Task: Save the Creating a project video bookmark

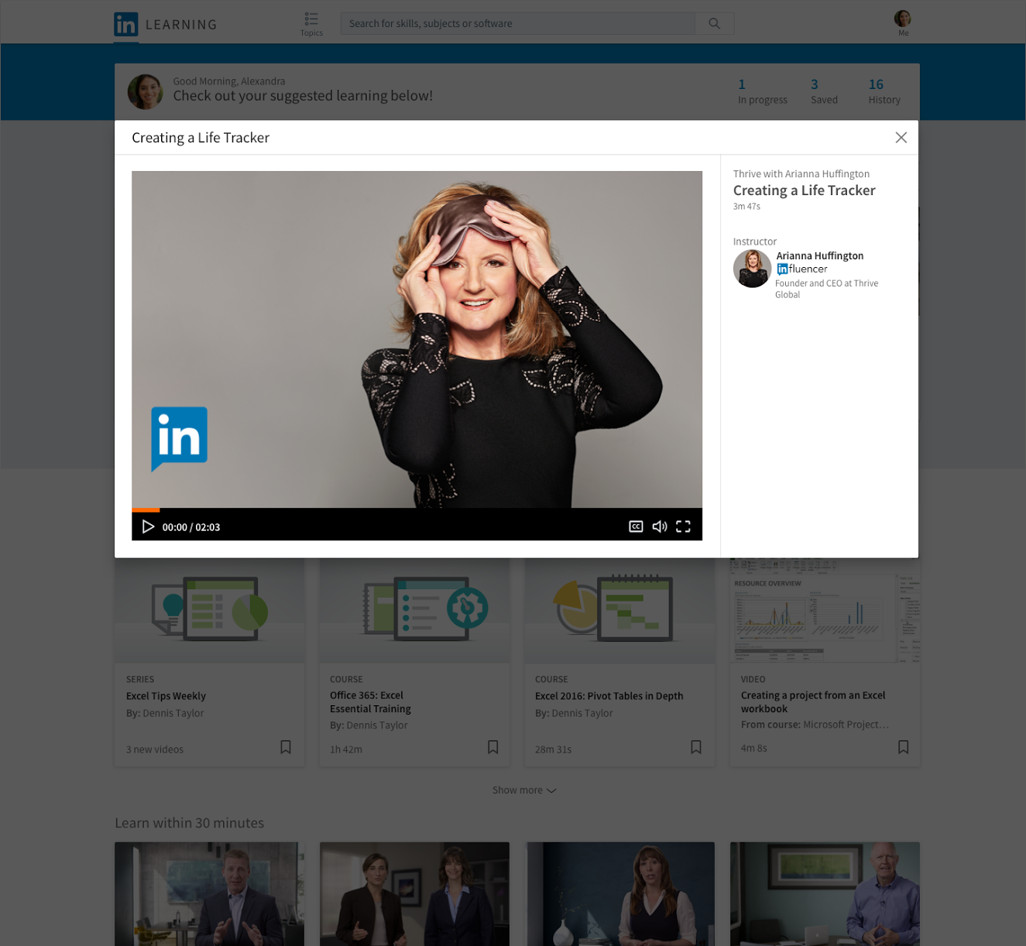Action: [903, 747]
